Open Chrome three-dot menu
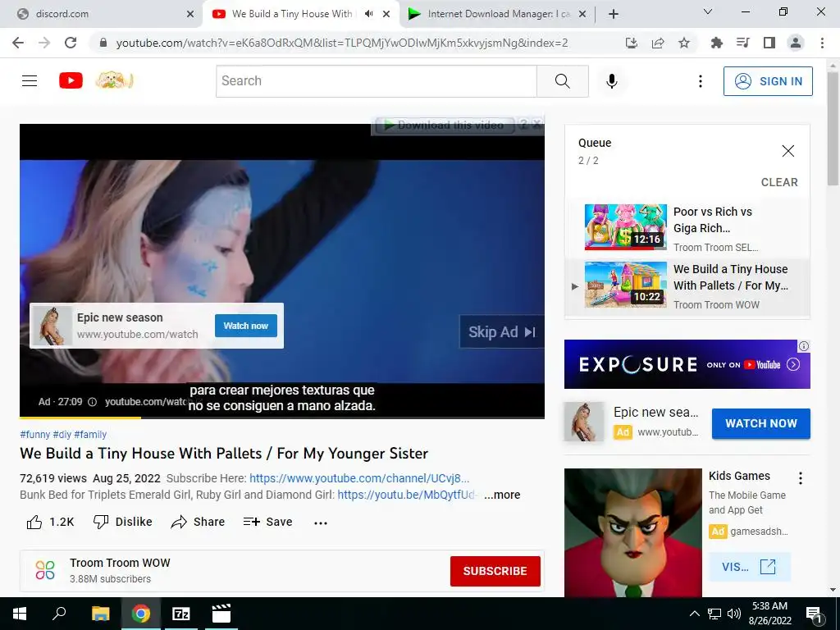This screenshot has width=840, height=630. (822, 43)
